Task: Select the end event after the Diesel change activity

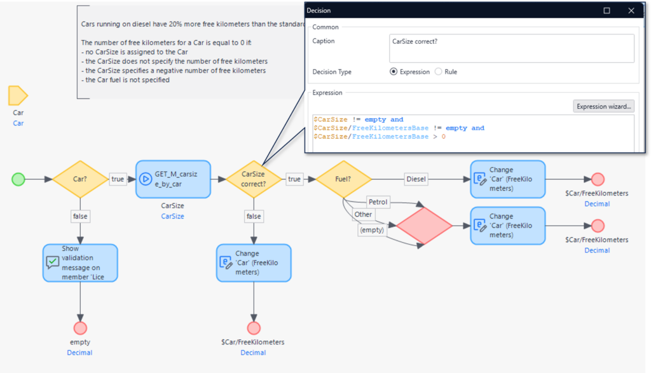Action: 598,179
